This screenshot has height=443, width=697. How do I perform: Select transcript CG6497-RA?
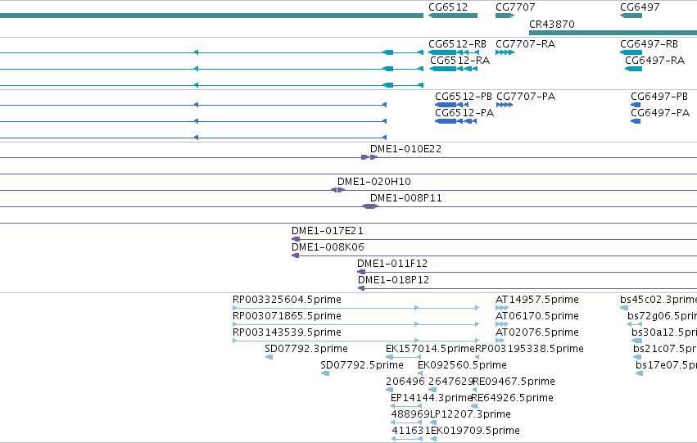click(x=633, y=69)
